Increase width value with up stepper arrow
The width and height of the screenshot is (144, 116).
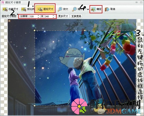pos(38,15)
